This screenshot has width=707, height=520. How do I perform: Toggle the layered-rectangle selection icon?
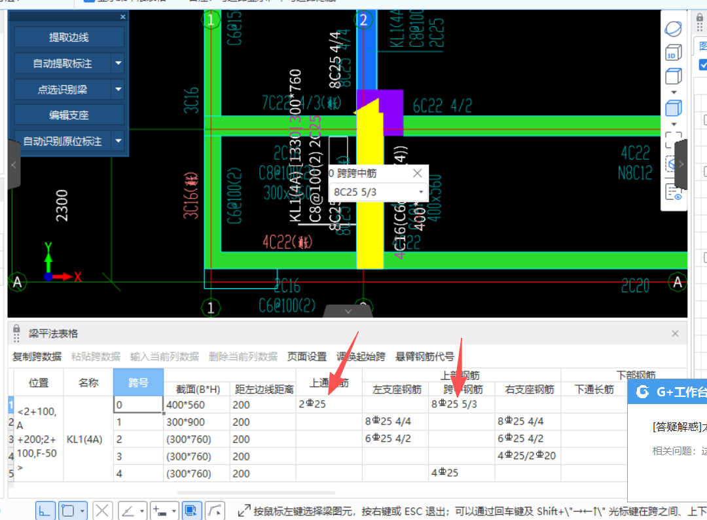192,511
